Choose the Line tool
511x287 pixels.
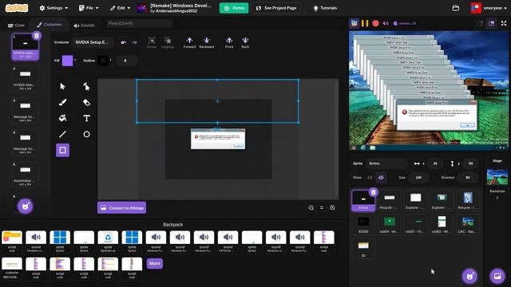62,134
